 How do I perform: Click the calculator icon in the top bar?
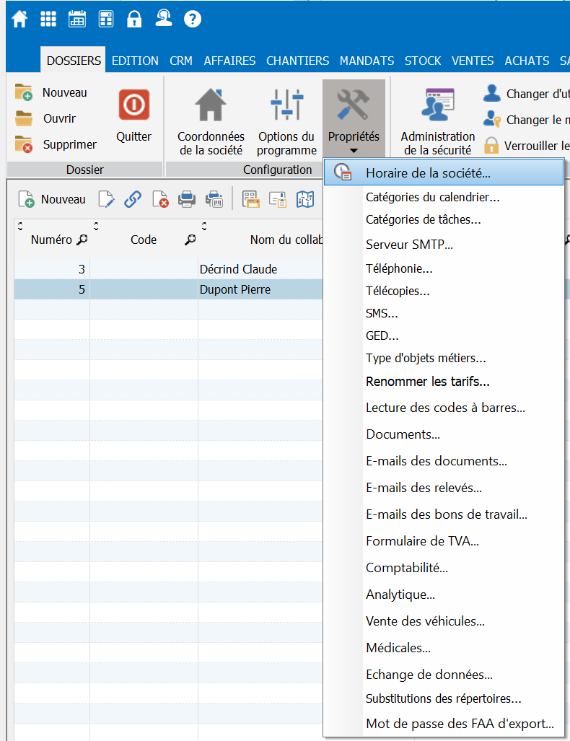(x=106, y=19)
